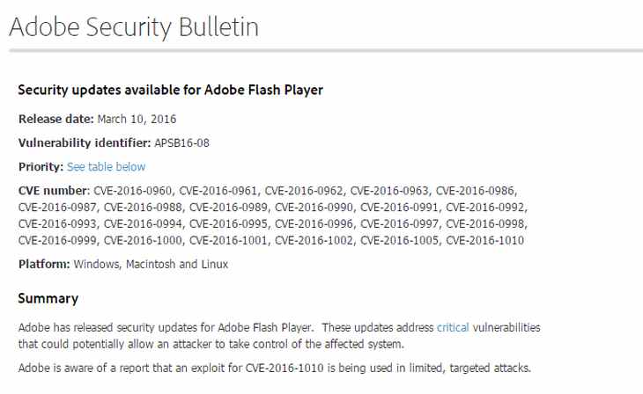643x394 pixels.
Task: Click the "Priority:" label
Action: [x=41, y=166]
